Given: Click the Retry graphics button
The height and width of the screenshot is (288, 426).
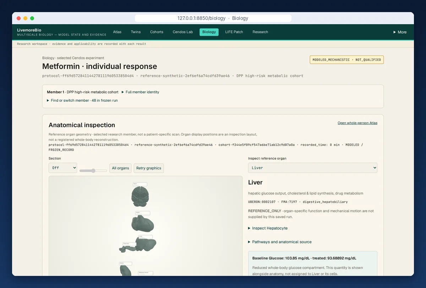Looking at the screenshot, I should point(149,168).
